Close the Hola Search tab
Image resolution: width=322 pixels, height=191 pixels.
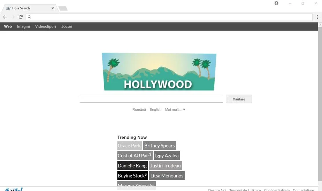(x=53, y=8)
